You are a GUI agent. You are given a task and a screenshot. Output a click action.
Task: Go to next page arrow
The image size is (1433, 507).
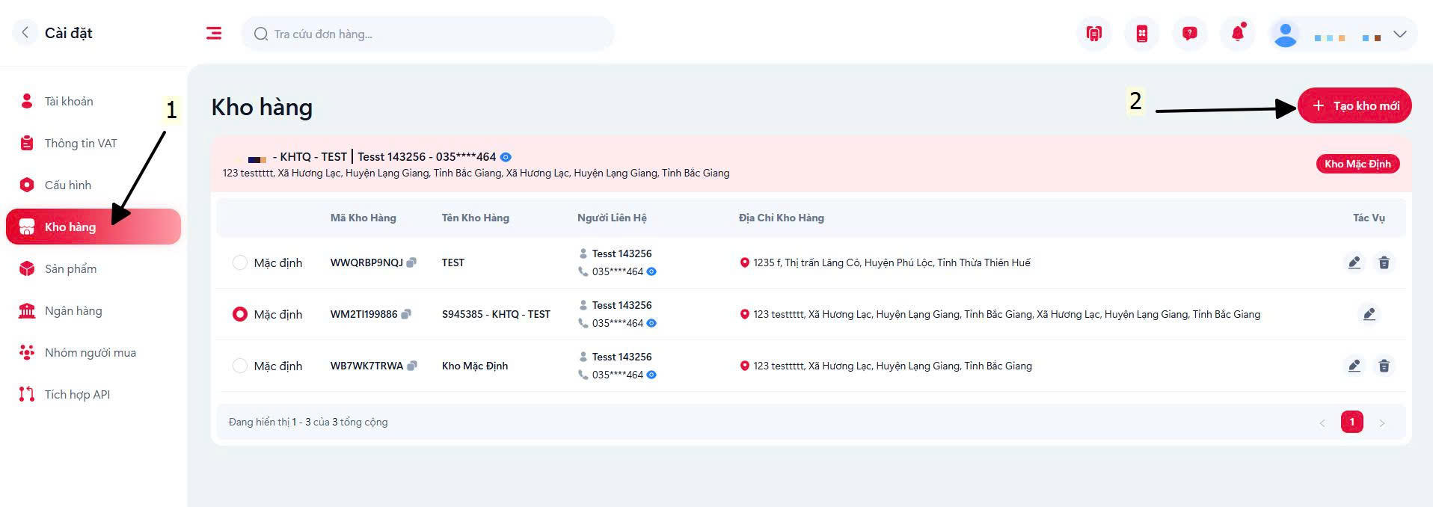pos(1381,423)
